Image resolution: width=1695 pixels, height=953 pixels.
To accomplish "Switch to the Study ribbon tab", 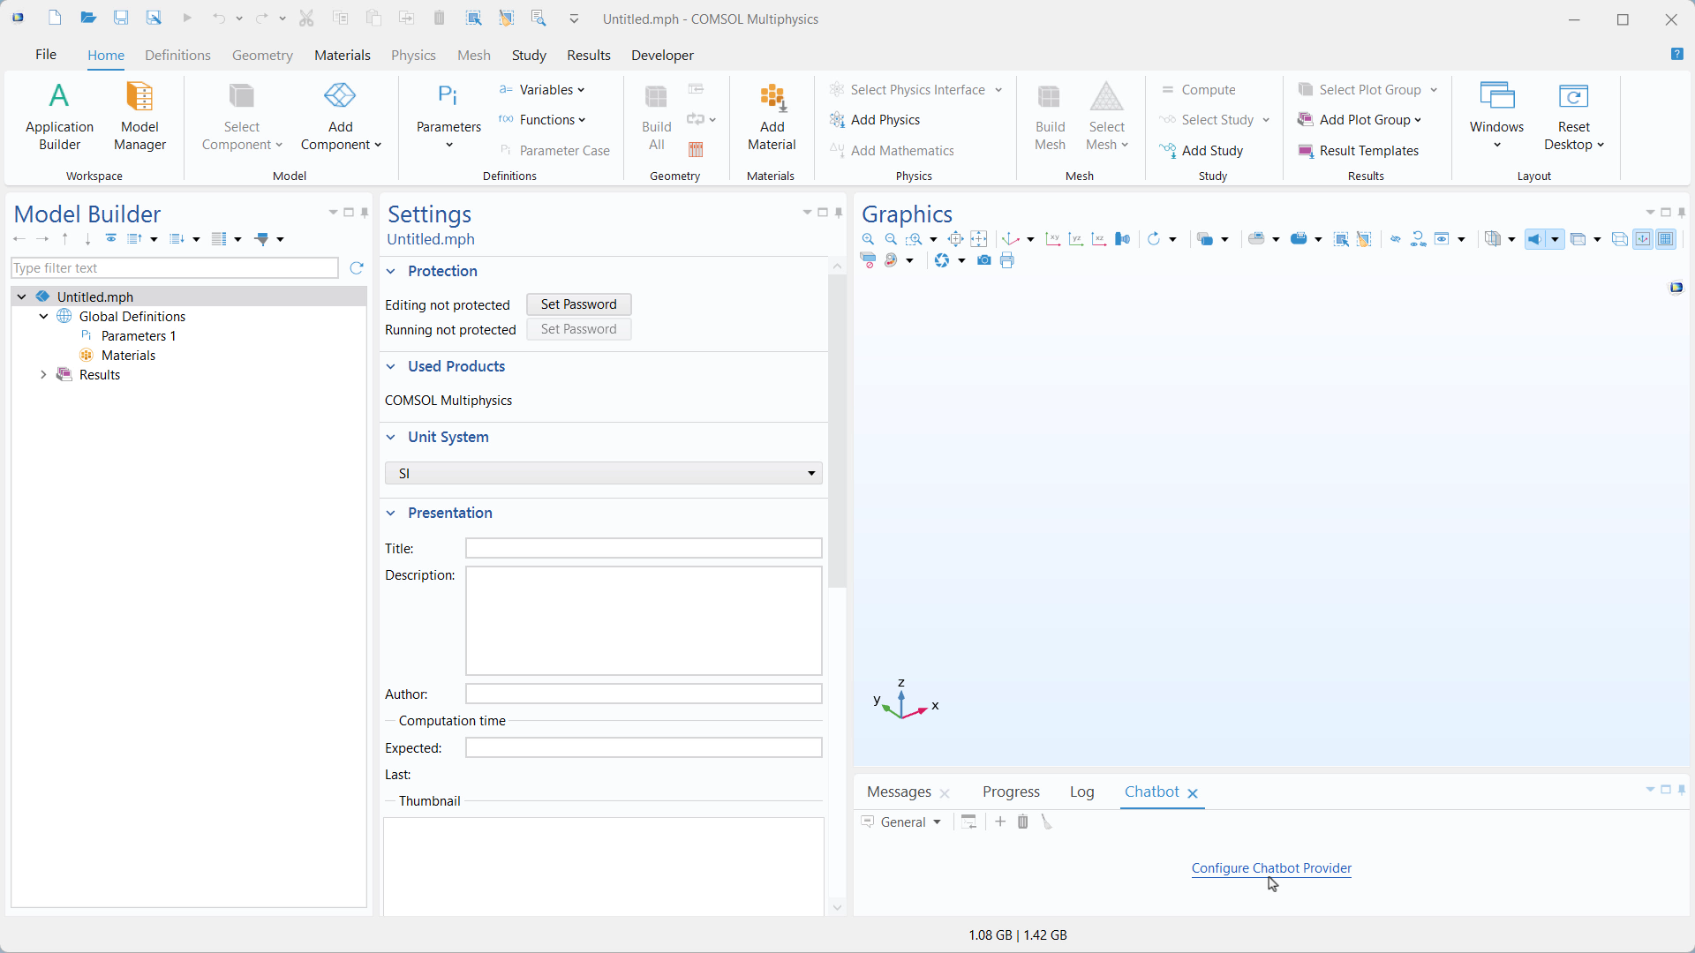I will 529,55.
